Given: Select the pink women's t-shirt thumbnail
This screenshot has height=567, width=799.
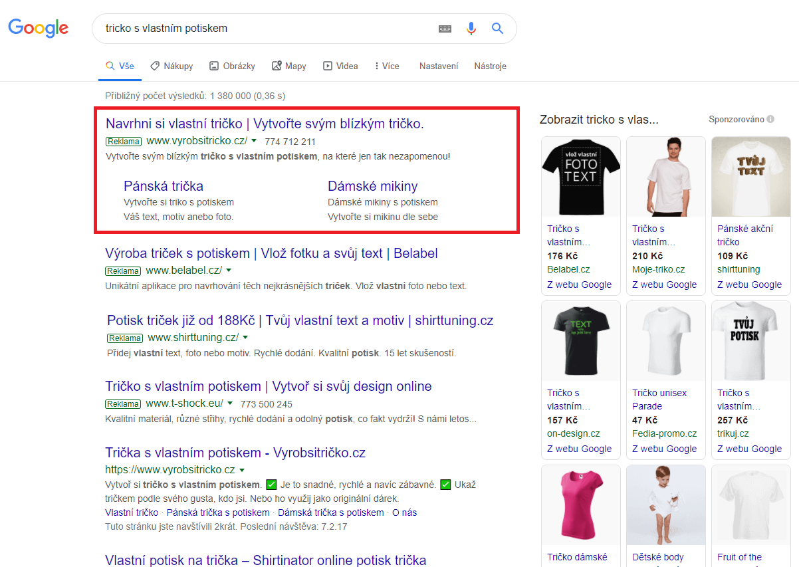Looking at the screenshot, I should click(x=580, y=505).
